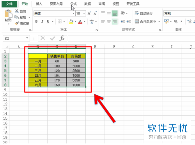195x145 pixels.
Task: Open alignment group dialog launcher
Action: (160, 30)
